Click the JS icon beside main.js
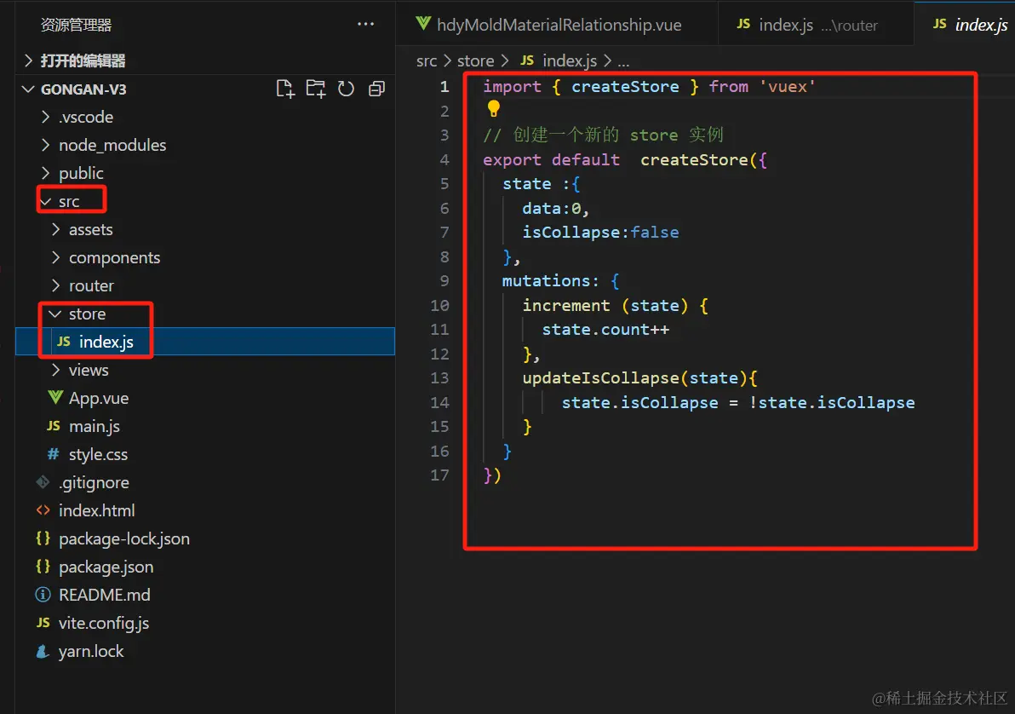 click(54, 426)
